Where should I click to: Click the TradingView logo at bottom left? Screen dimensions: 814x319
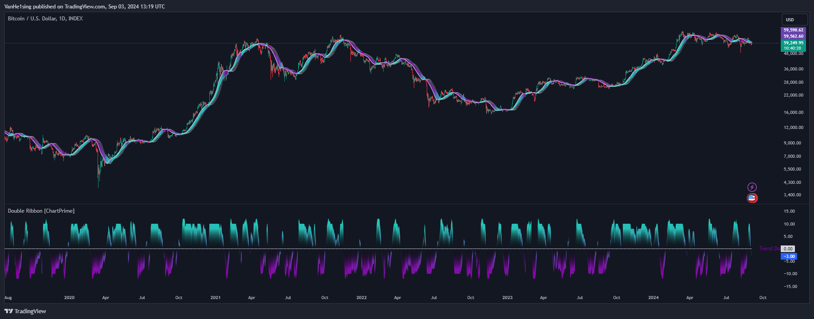coord(25,311)
